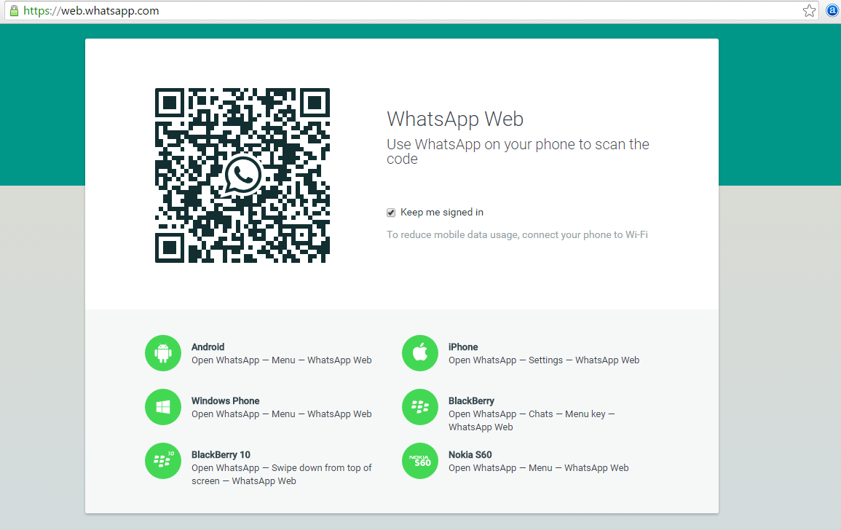Click the WhatsApp phone logo inside the QR code

point(242,175)
